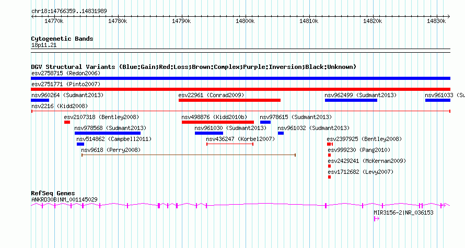Click the small red esv2107318 bar
The width and height of the screenshot is (465, 248).
coord(67,122)
